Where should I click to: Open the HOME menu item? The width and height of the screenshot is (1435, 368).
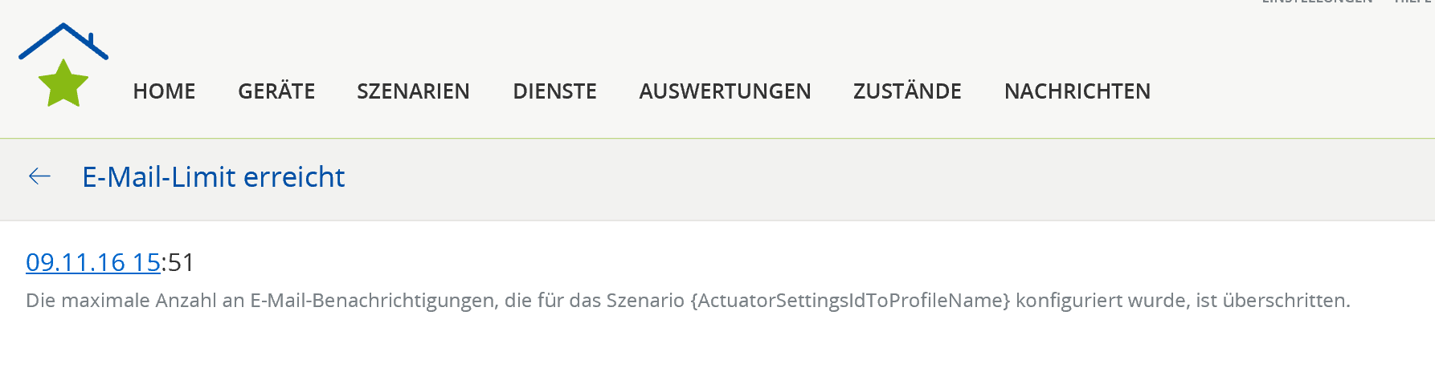(x=164, y=91)
